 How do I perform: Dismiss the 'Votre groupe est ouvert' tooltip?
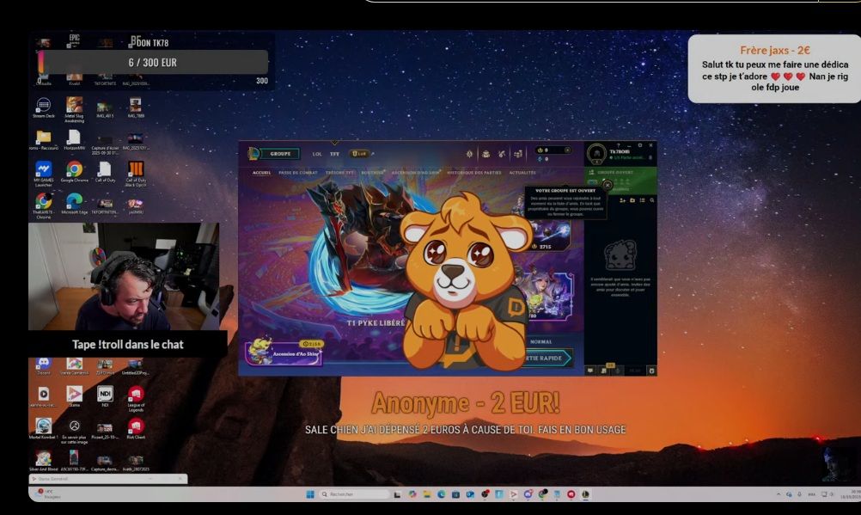click(608, 185)
